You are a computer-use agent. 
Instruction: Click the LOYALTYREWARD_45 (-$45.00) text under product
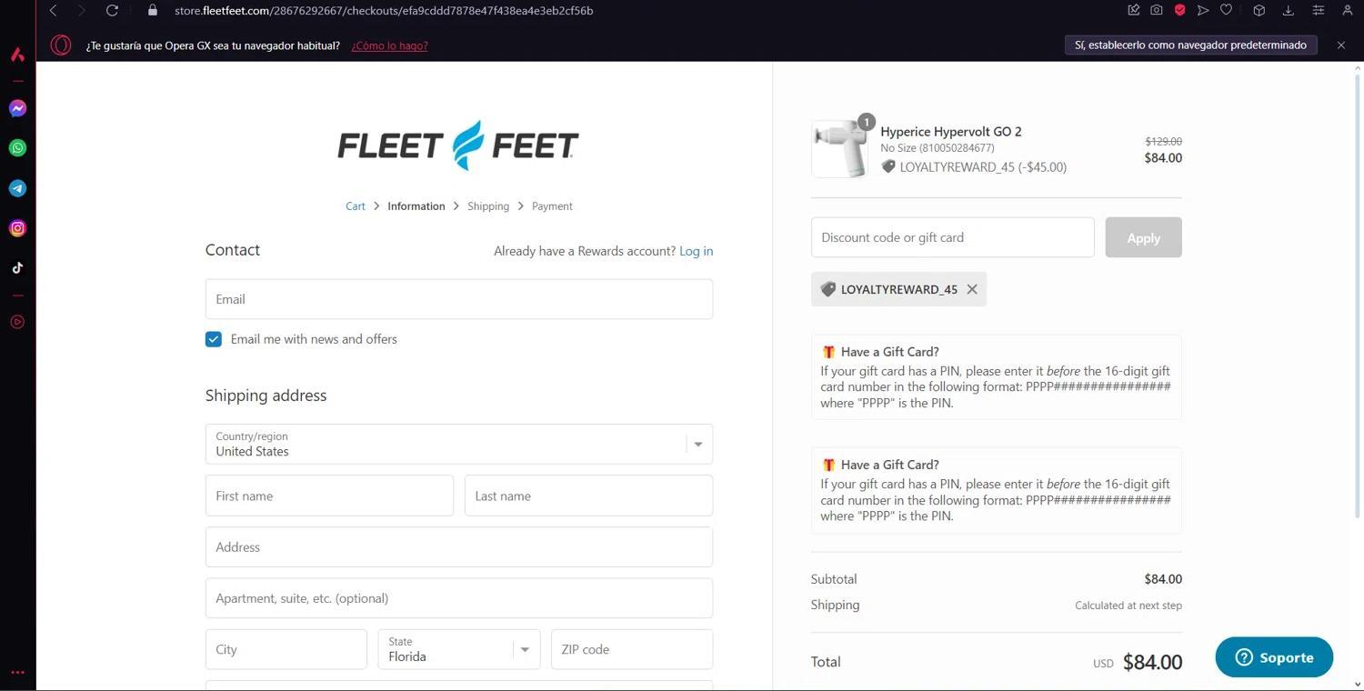click(983, 167)
